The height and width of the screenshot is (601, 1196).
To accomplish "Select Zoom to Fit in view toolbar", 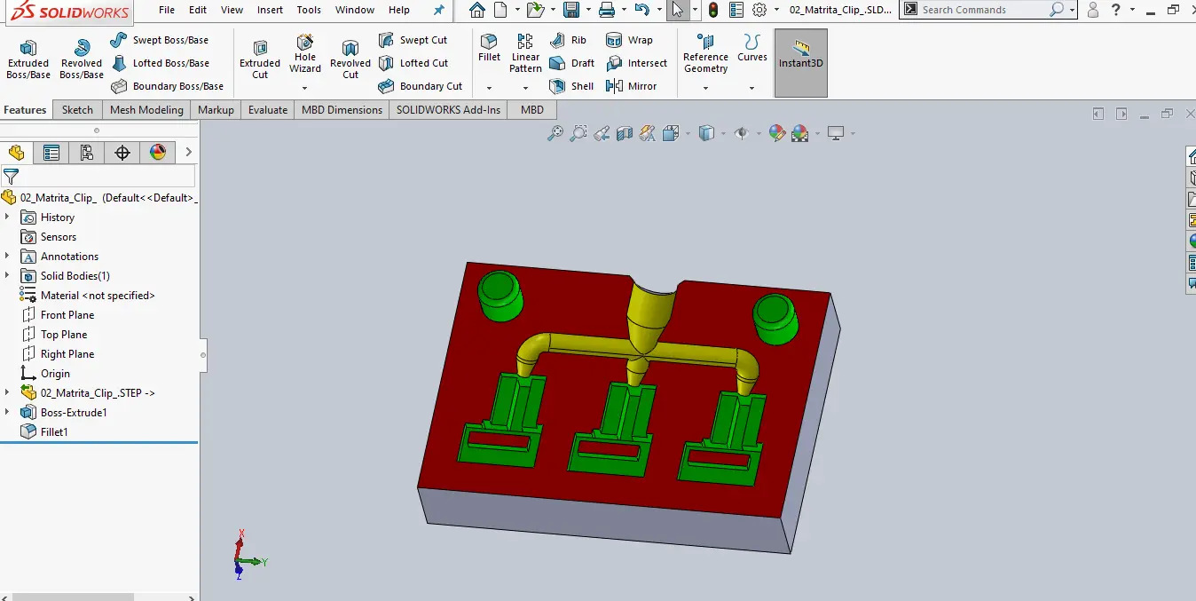I will tap(555, 132).
